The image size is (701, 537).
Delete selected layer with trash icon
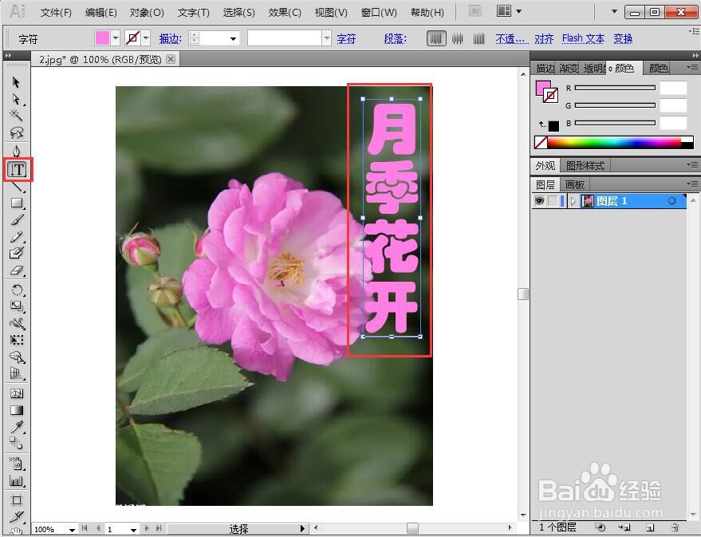675,527
